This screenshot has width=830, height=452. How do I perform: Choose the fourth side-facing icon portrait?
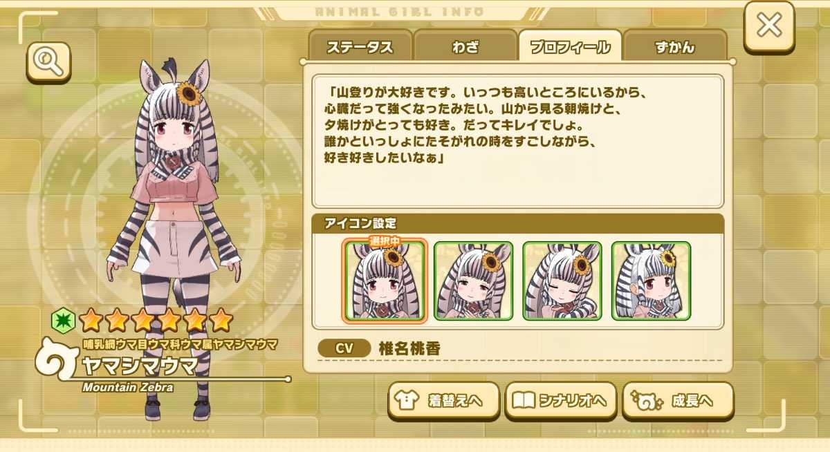click(x=651, y=281)
